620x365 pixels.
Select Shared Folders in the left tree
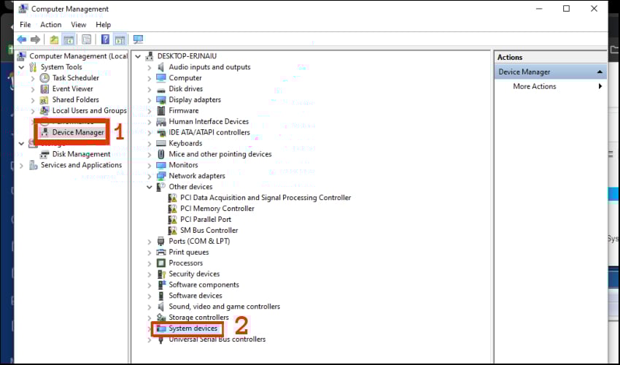tap(76, 100)
